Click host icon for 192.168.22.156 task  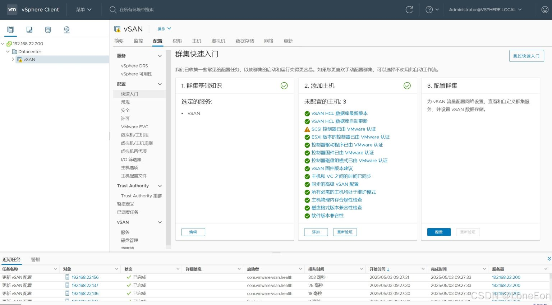click(x=67, y=277)
